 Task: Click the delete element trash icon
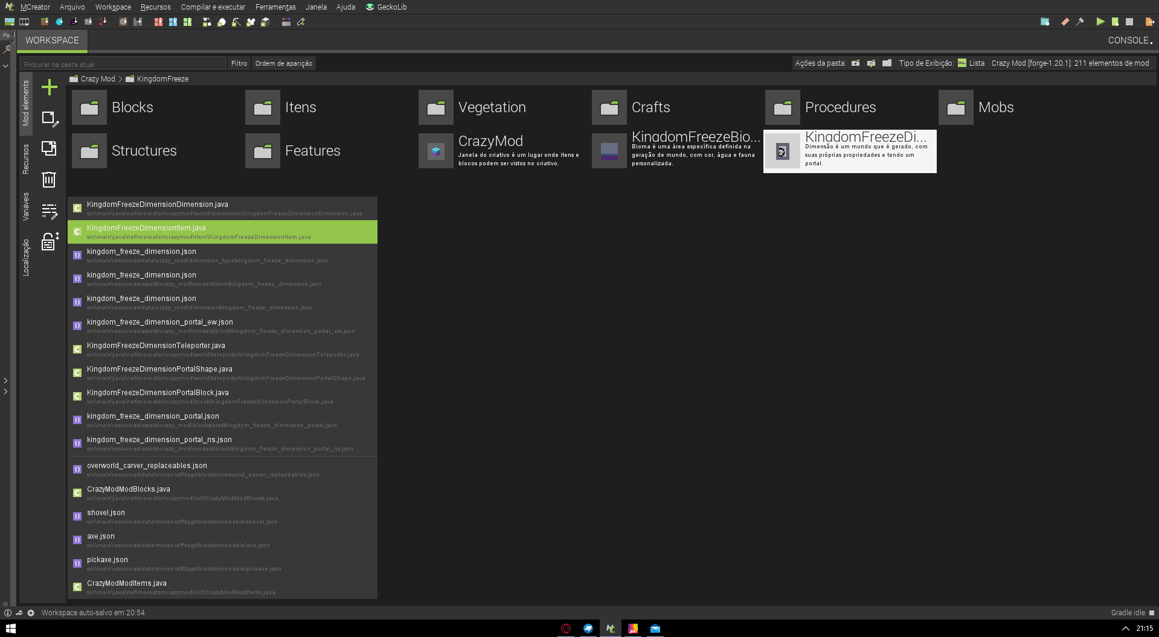50,179
